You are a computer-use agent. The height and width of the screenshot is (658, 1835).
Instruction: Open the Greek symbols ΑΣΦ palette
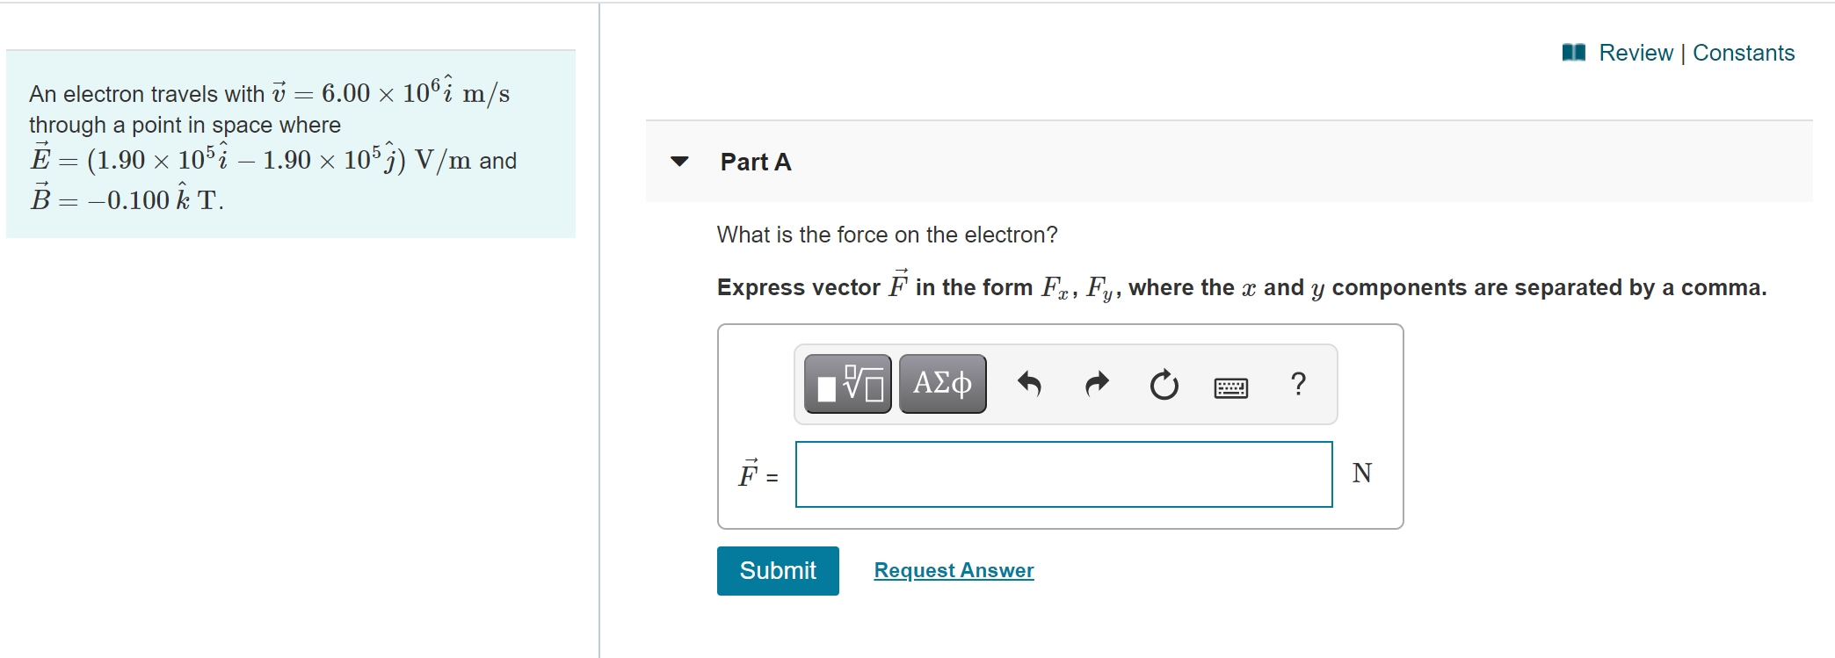pyautogui.click(x=942, y=384)
